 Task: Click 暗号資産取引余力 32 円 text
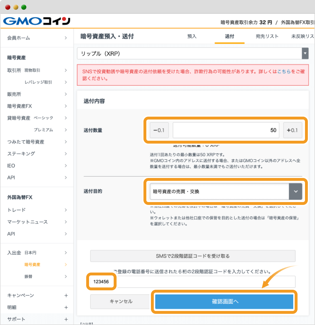coord(246,22)
